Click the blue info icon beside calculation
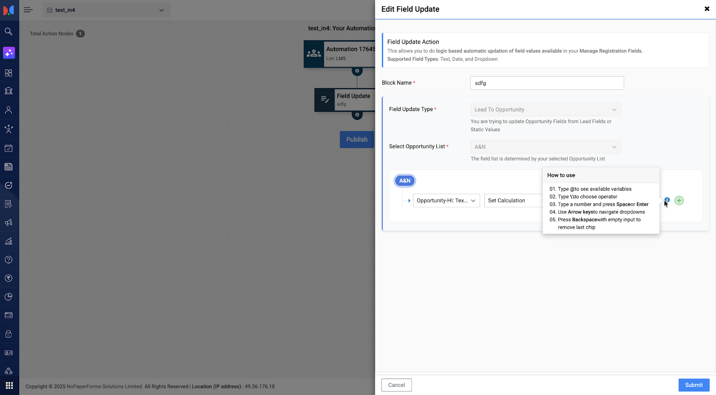Image resolution: width=716 pixels, height=395 pixels. pyautogui.click(x=667, y=200)
